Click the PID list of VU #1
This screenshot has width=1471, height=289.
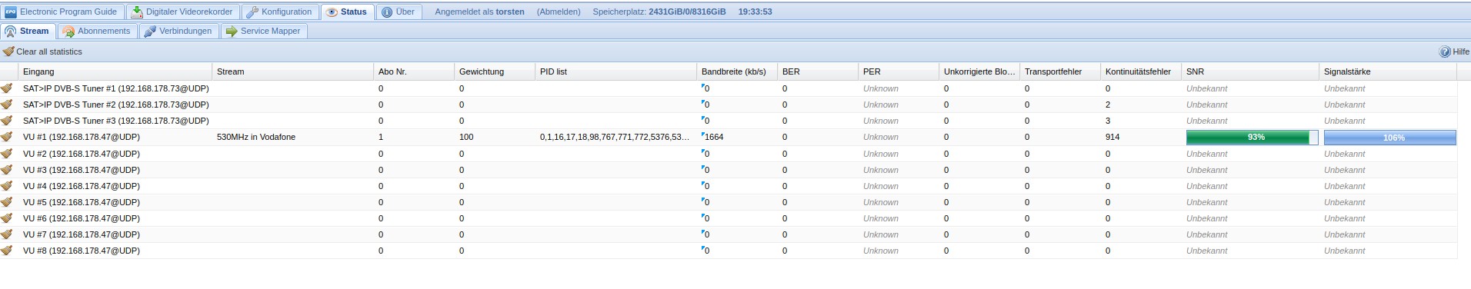(615, 137)
